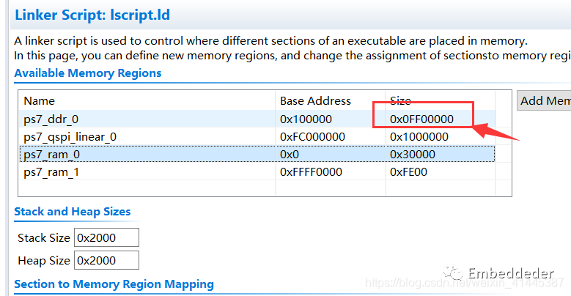571x296 pixels.
Task: Click the Name column header
Action: 40,101
